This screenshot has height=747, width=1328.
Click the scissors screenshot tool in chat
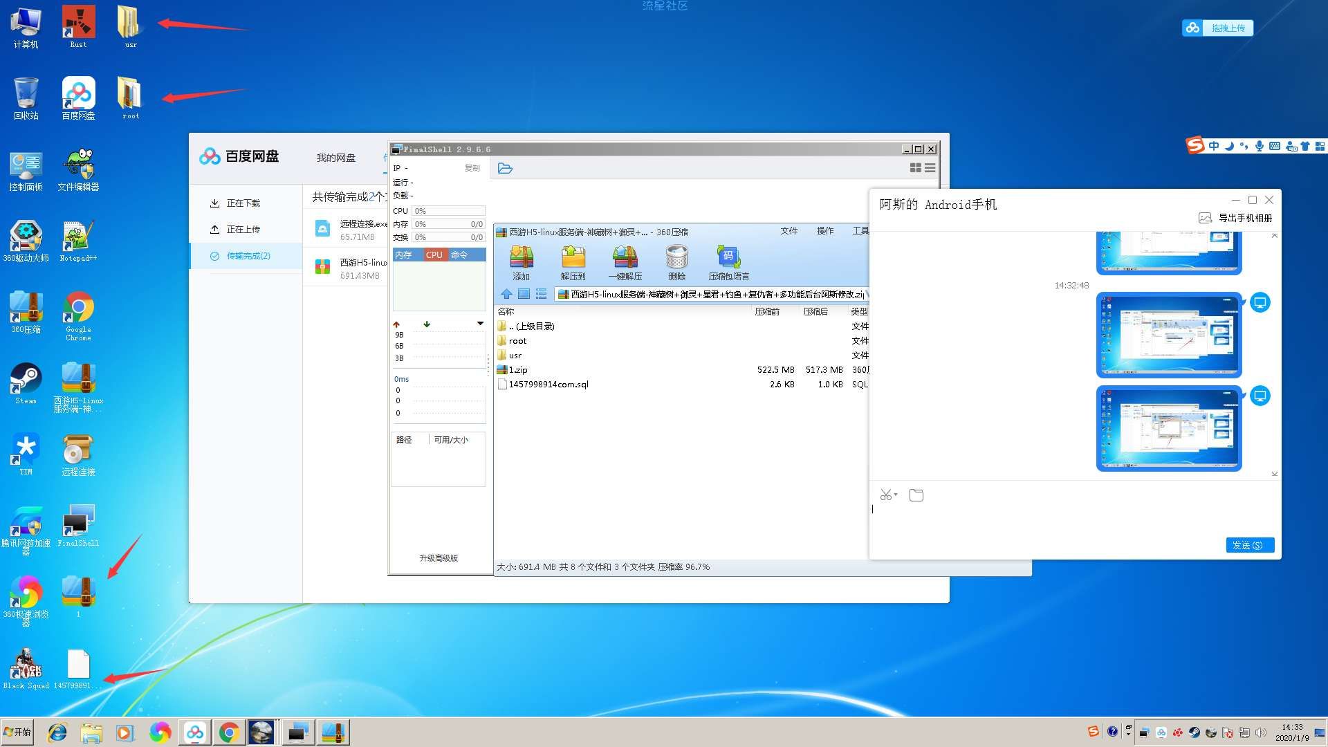click(885, 495)
